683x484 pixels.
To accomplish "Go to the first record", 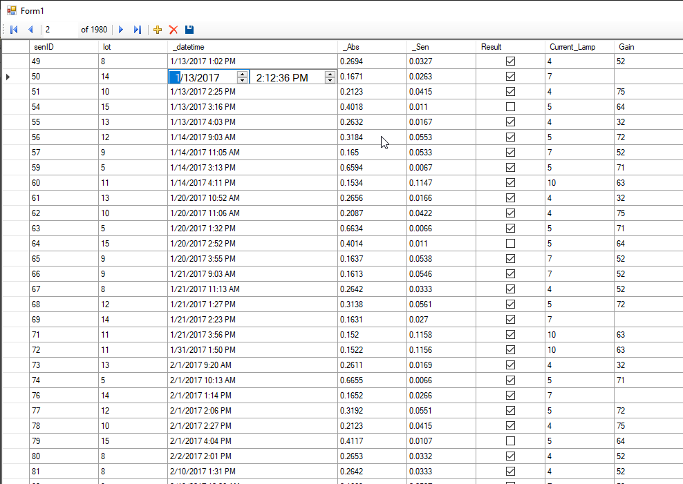I will [x=14, y=30].
